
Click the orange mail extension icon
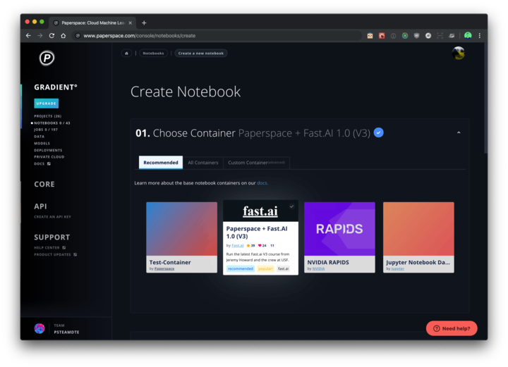pos(370,35)
